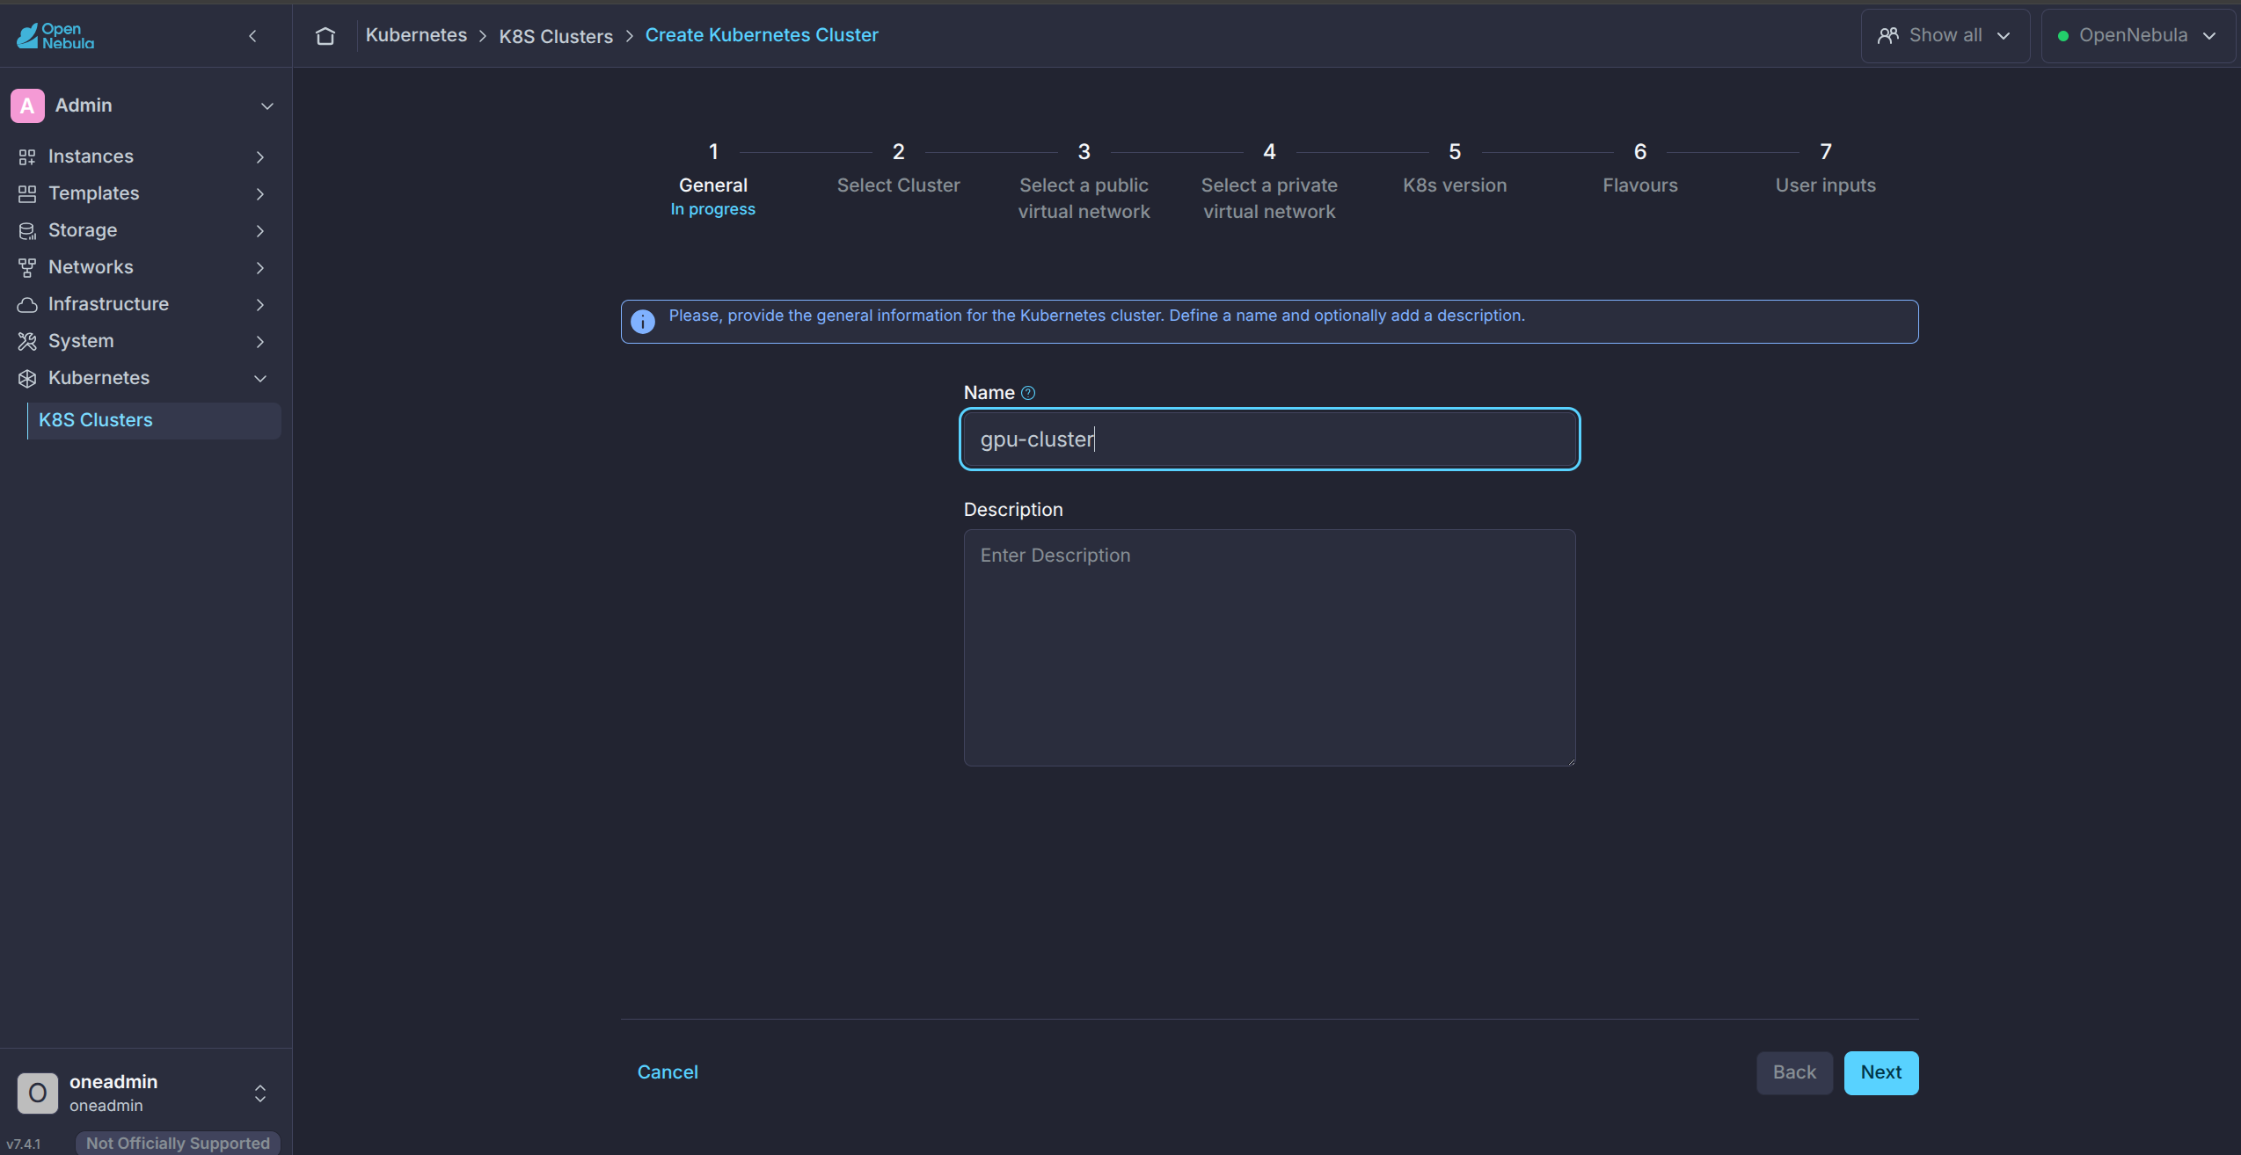Click into the Description text area
The width and height of the screenshot is (2241, 1155).
1269,647
